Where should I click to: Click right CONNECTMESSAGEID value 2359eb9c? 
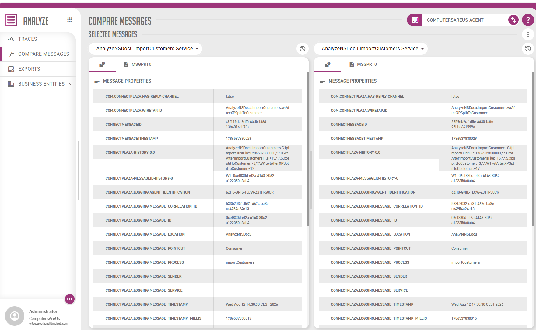(473, 124)
